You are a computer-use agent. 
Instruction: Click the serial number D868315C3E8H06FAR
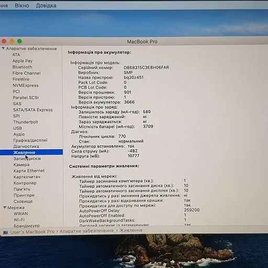146,68
